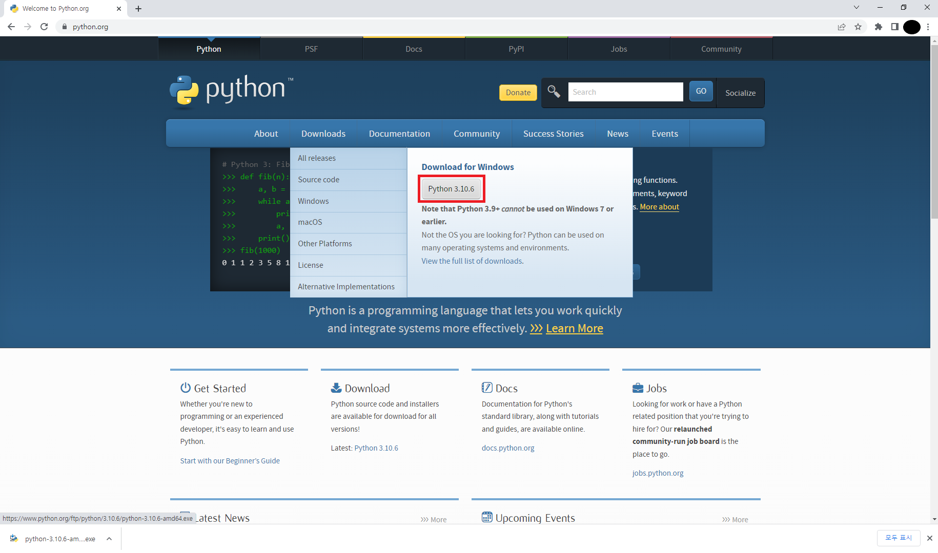Viewport: 938px width, 553px height.
Task: Open the About navigation menu
Action: pyautogui.click(x=266, y=134)
